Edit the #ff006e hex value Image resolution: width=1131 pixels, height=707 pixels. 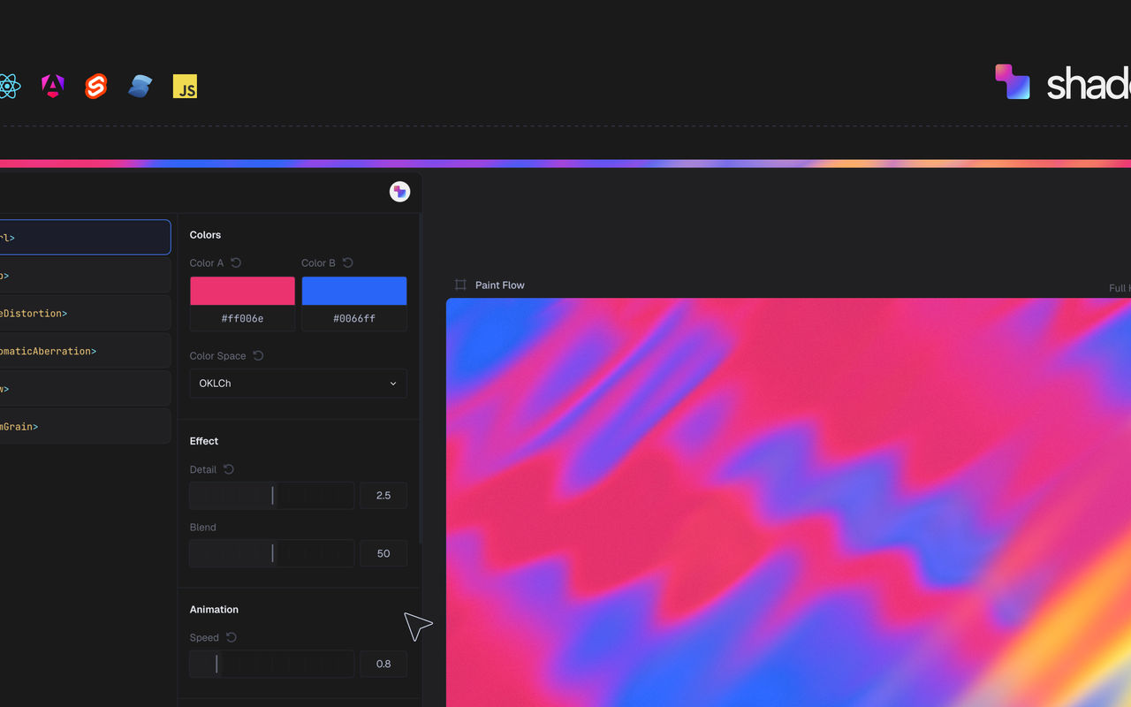click(242, 318)
